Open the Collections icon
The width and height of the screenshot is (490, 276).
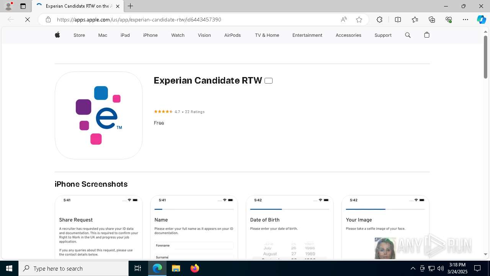432,20
